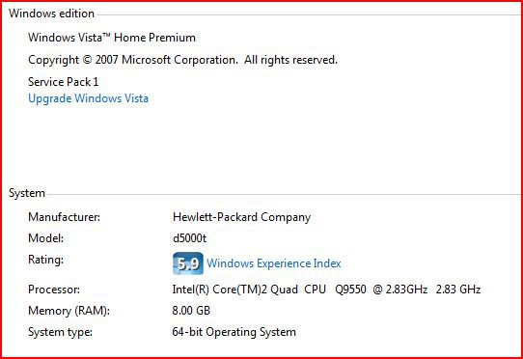Click the Memory (RAM) label

(x=69, y=311)
